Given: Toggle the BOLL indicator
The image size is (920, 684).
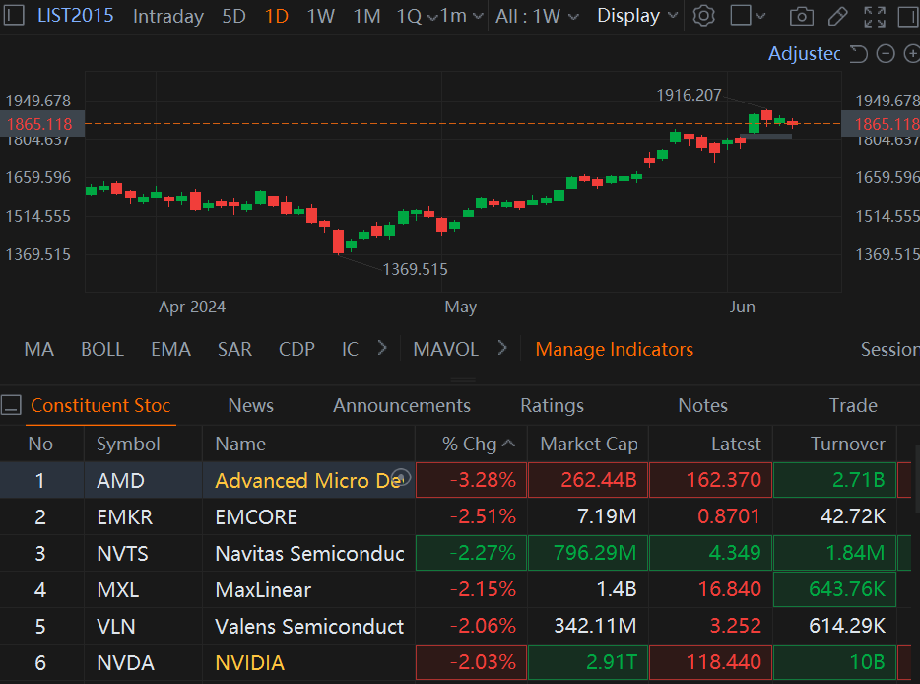Looking at the screenshot, I should point(102,349).
